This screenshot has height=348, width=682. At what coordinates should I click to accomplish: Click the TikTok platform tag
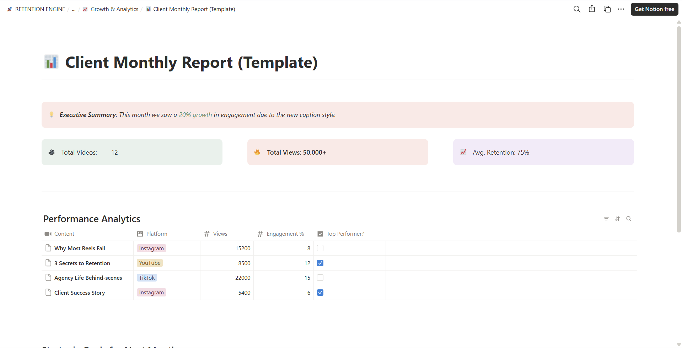147,278
